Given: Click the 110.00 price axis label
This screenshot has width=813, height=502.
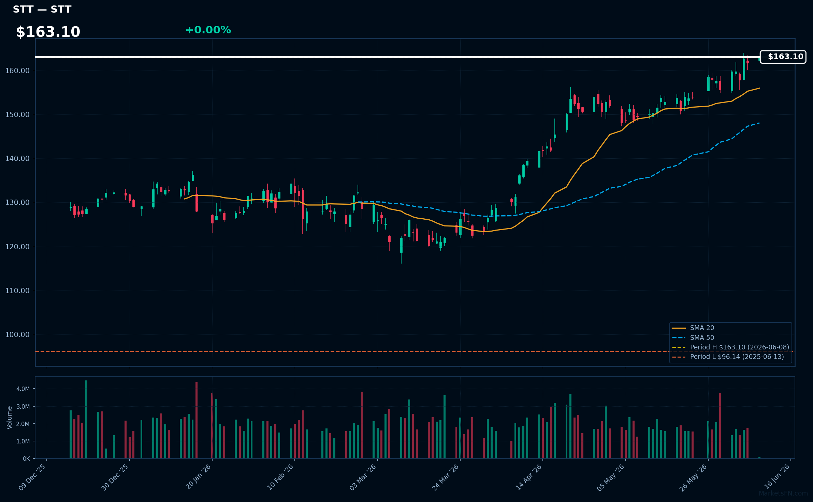Looking at the screenshot, I should point(17,291).
